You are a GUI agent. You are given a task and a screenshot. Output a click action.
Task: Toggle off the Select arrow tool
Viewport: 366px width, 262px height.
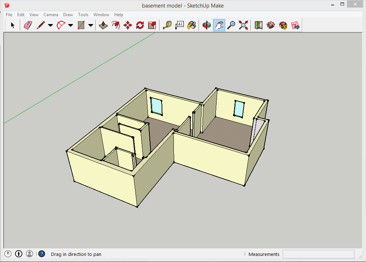tap(12, 25)
